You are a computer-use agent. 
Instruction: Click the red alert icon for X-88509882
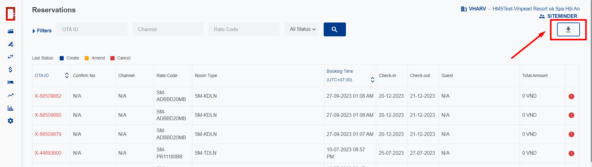[571, 96]
